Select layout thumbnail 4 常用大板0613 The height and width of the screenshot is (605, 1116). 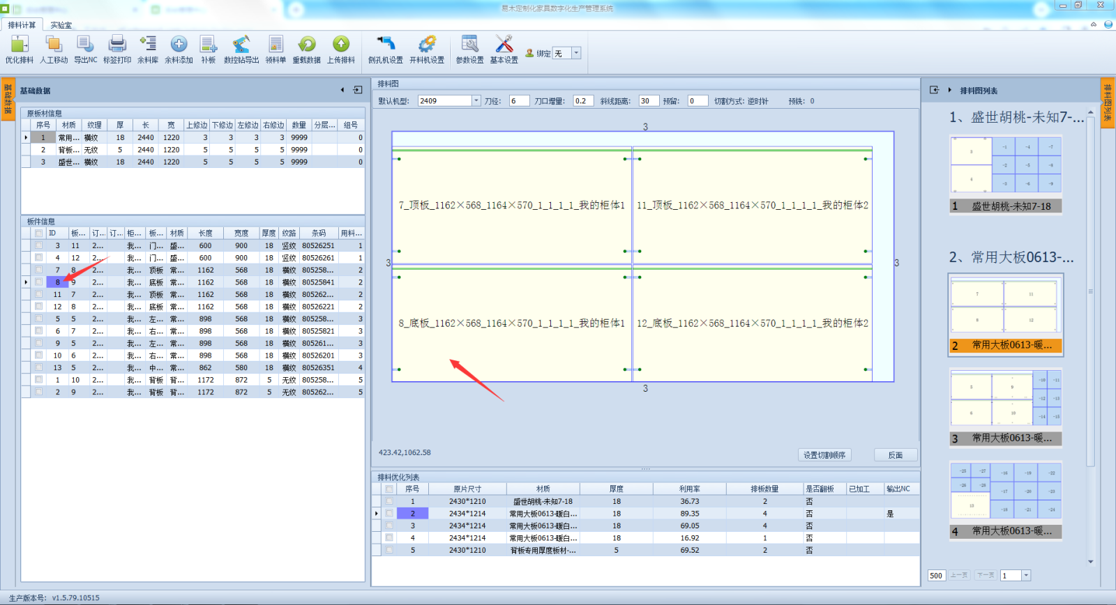[x=1006, y=500]
